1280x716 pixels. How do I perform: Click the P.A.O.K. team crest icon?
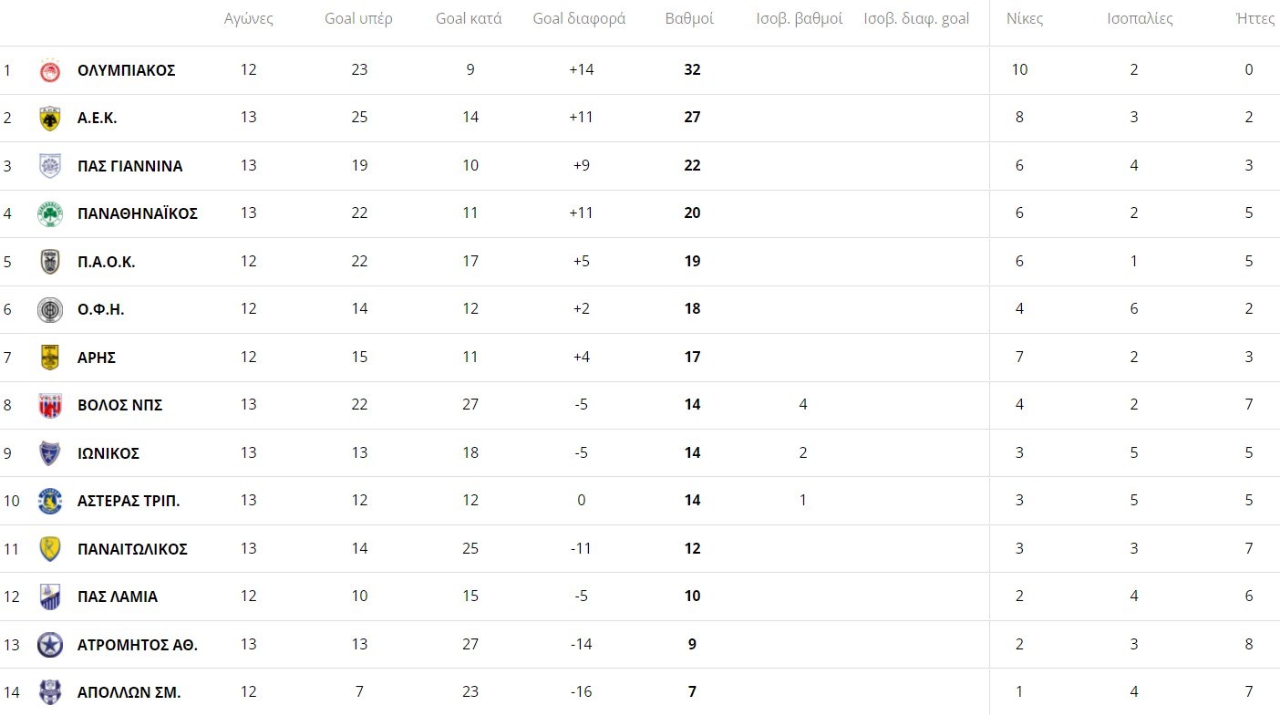[50, 262]
